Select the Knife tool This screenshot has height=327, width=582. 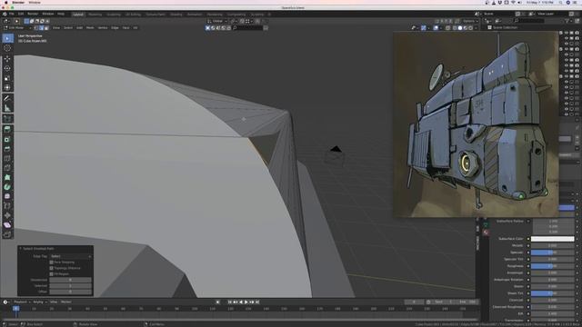pyautogui.click(x=7, y=168)
